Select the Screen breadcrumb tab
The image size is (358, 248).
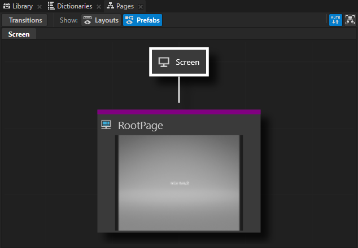click(19, 34)
